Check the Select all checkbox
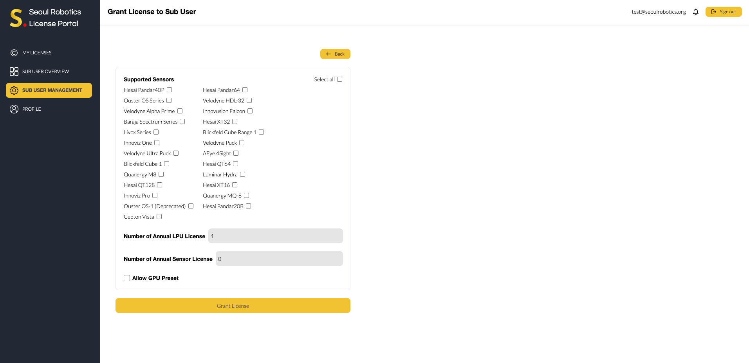The height and width of the screenshot is (363, 749). click(340, 79)
